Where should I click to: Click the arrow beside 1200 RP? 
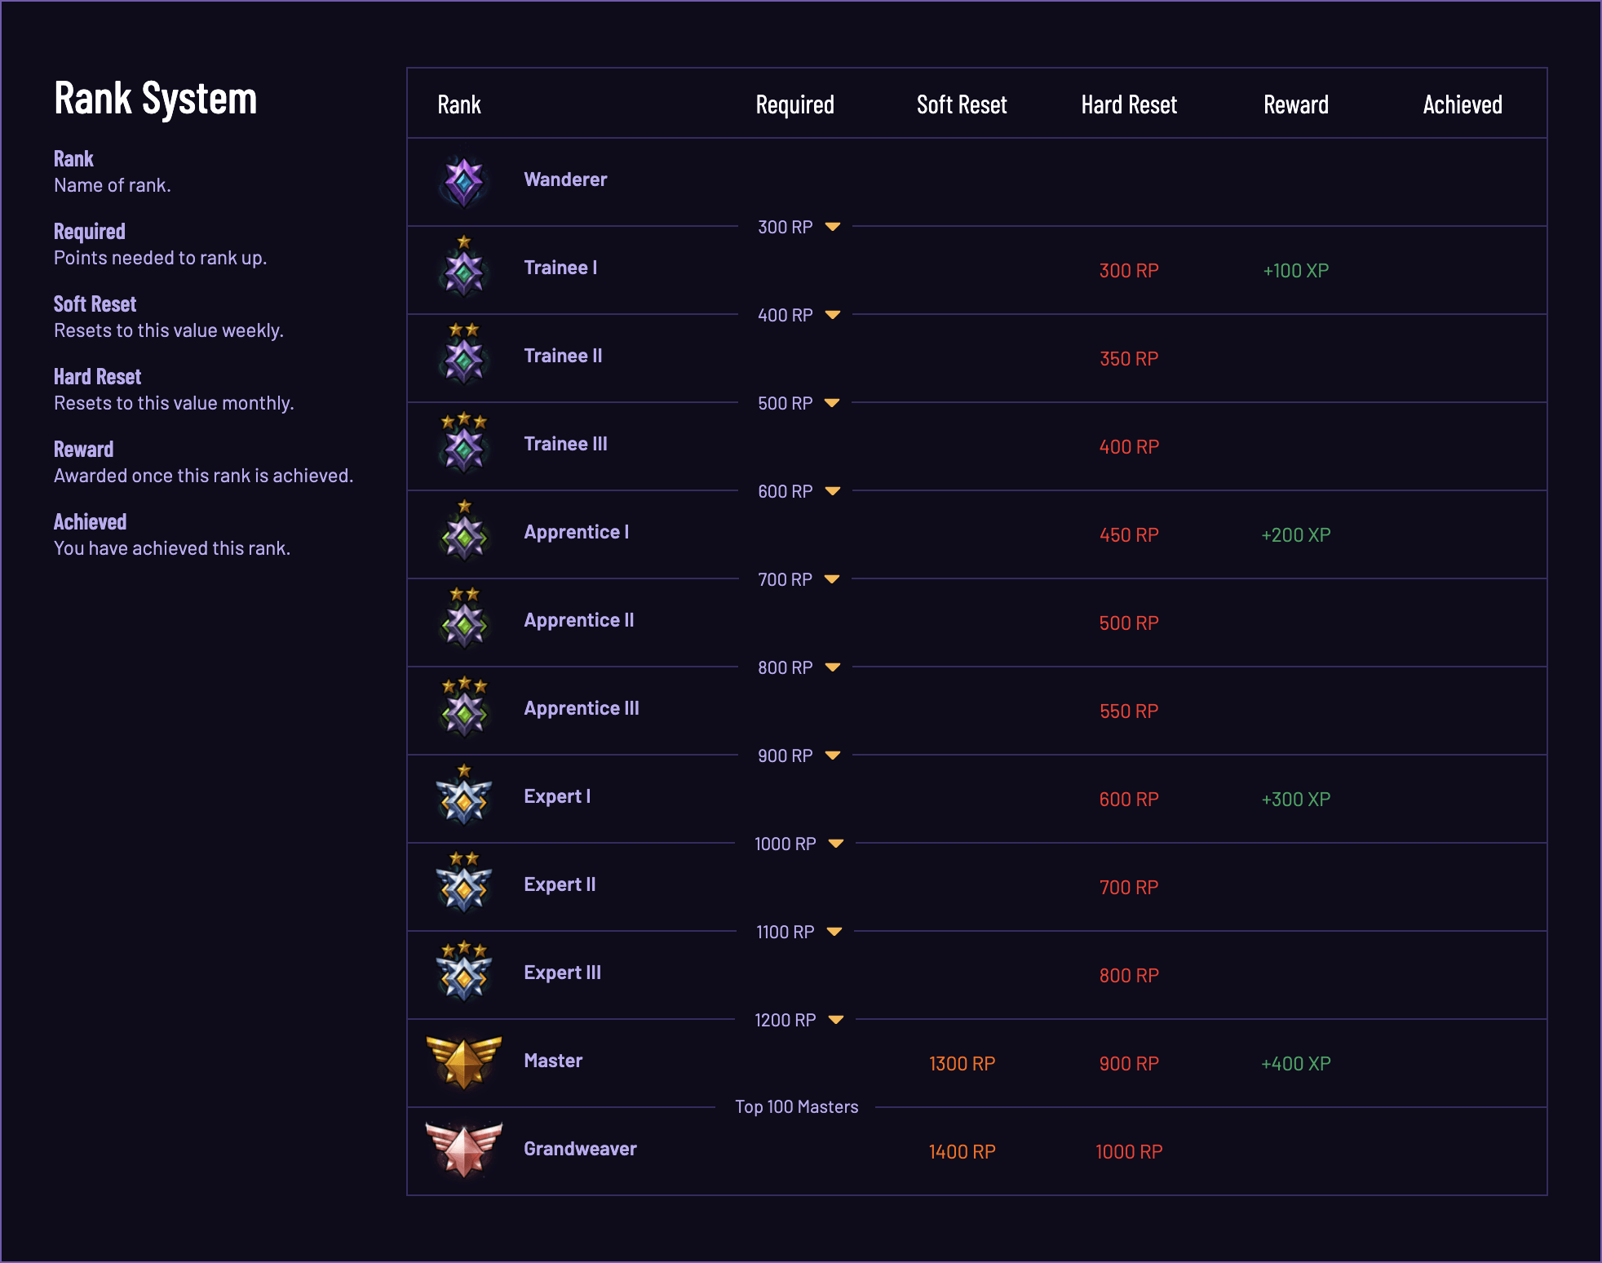835,1020
